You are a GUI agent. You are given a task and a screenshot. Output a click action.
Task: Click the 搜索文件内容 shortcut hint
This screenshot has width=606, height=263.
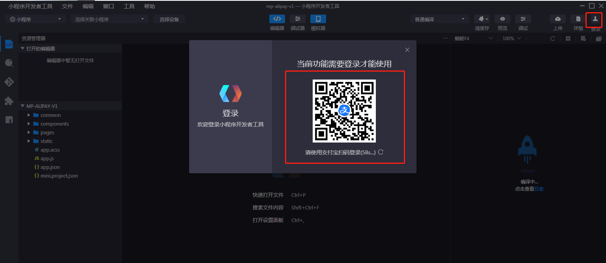[268, 208]
